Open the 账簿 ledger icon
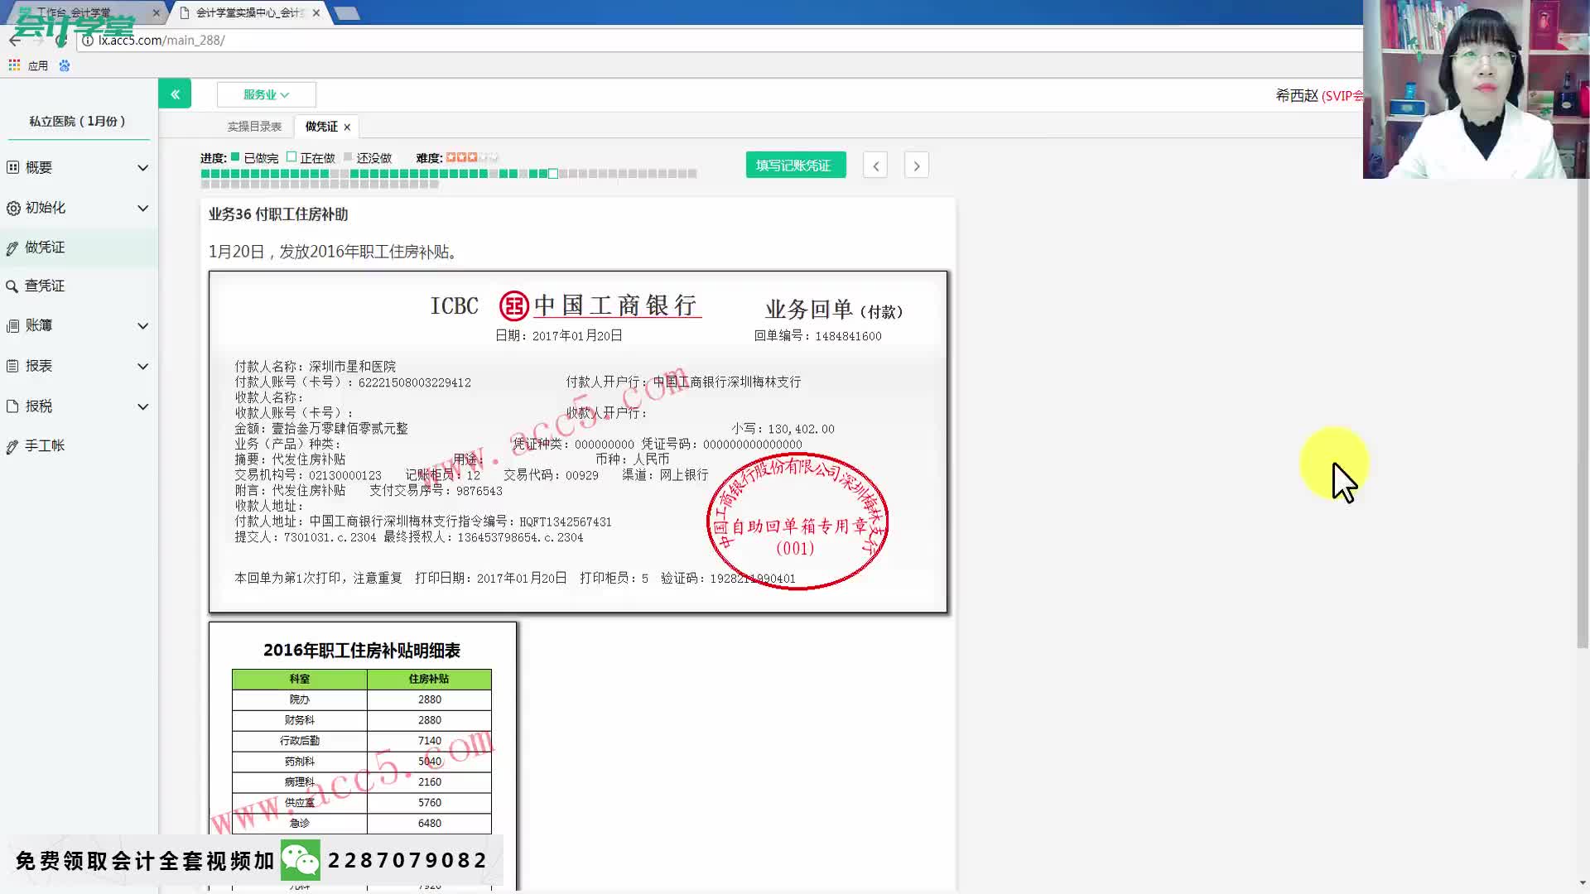Viewport: 1590px width, 894px height. 13,325
